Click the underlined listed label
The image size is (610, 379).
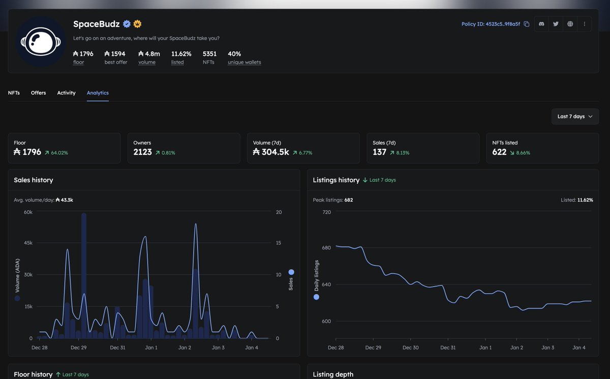[x=177, y=62]
